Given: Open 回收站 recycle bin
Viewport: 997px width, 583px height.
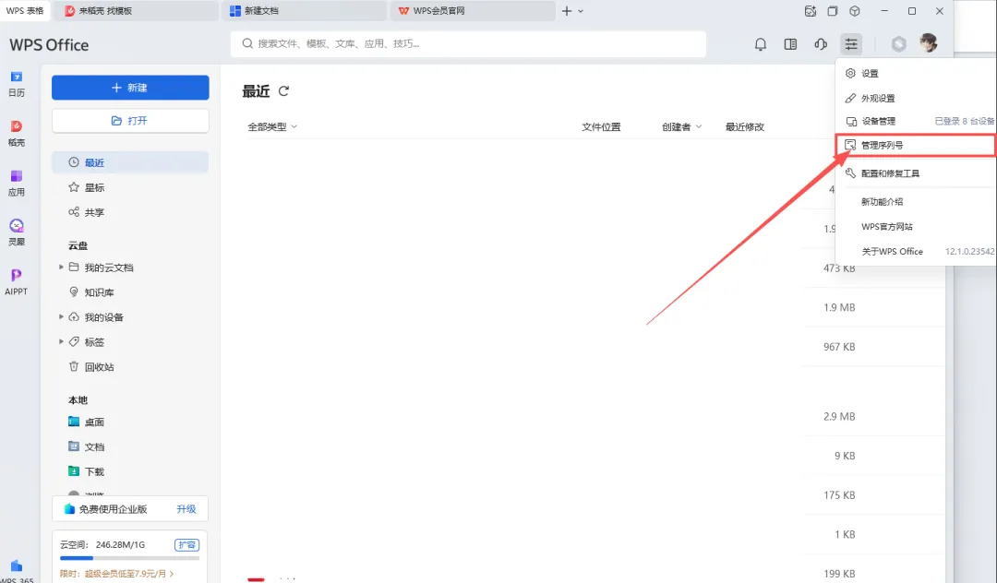Looking at the screenshot, I should (x=130, y=366).
